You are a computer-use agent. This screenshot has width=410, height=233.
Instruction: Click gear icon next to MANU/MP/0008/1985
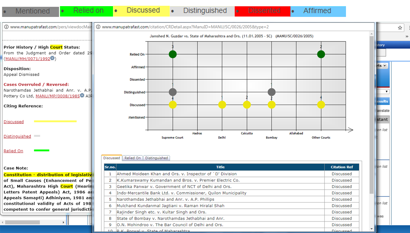pos(82,96)
